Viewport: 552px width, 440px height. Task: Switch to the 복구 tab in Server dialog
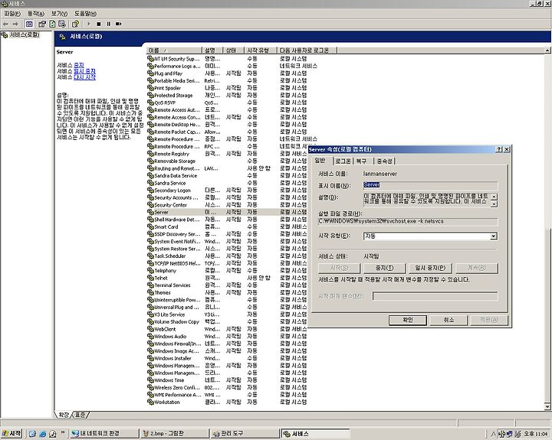coord(362,161)
